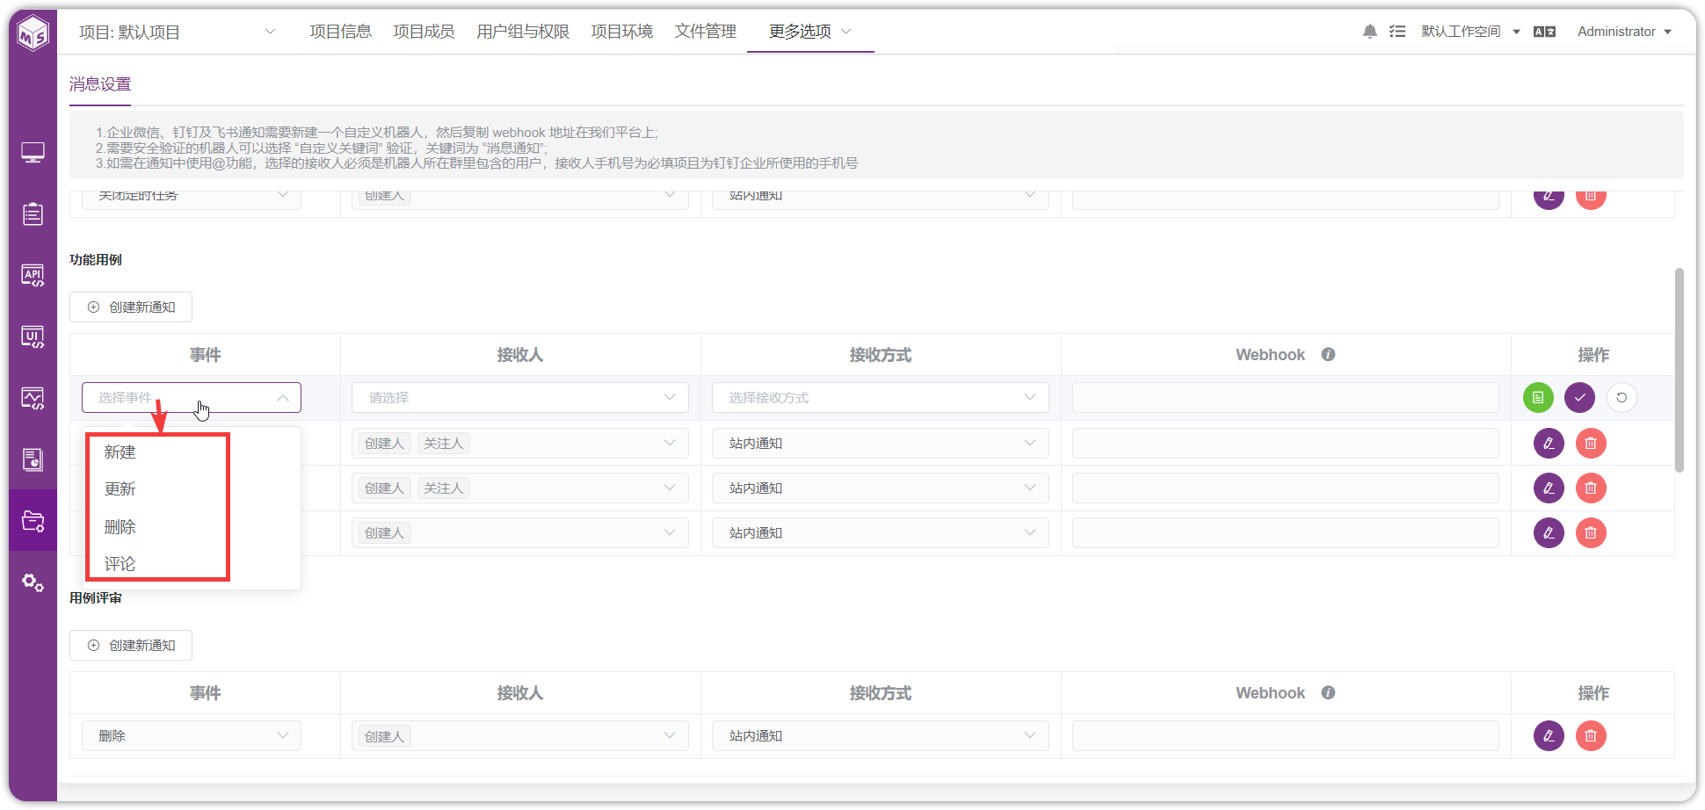Go to the 项目成员 tab
This screenshot has height=810, width=1705.
pos(424,32)
